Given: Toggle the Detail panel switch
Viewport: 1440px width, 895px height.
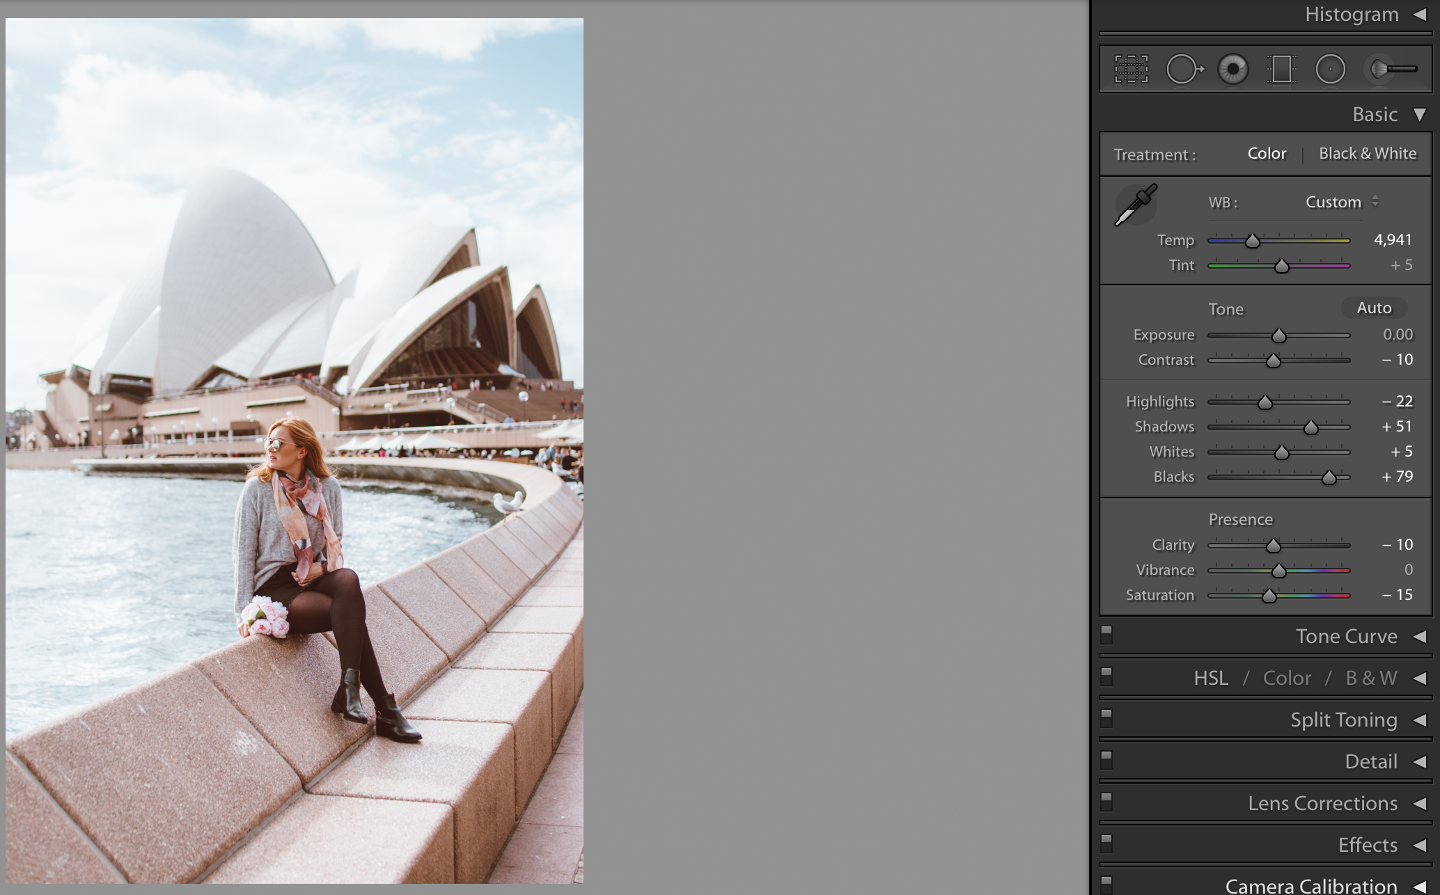Looking at the screenshot, I should coord(1106,760).
